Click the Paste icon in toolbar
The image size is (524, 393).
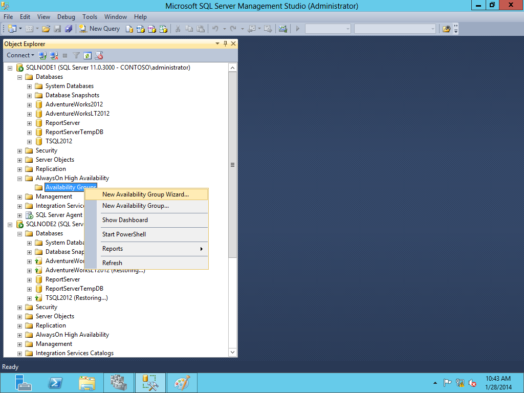tap(201, 29)
